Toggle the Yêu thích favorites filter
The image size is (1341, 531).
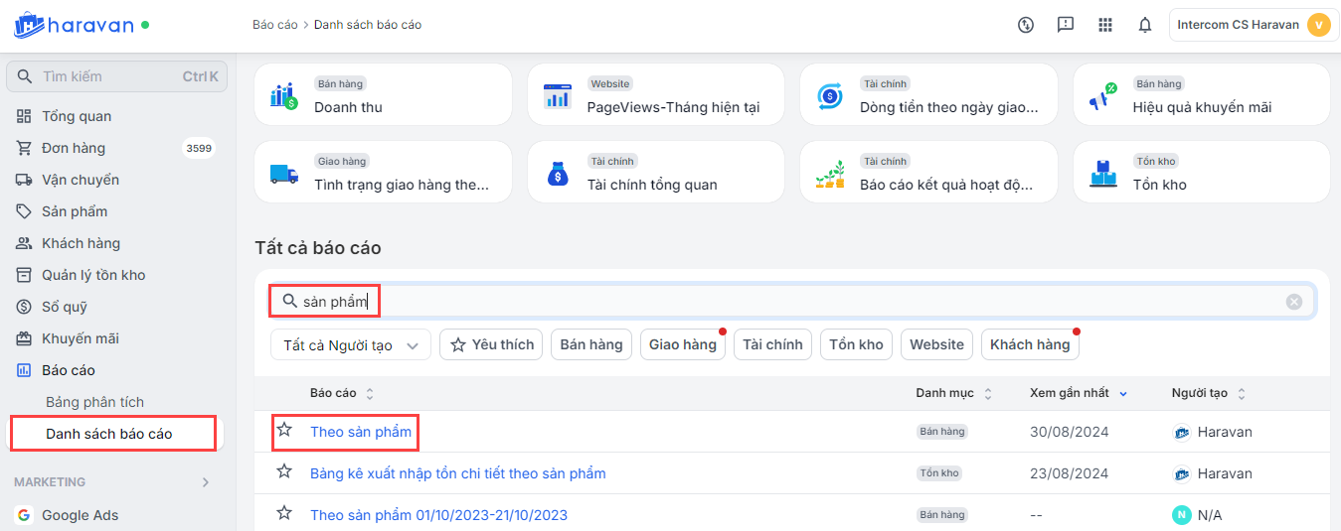click(x=492, y=344)
